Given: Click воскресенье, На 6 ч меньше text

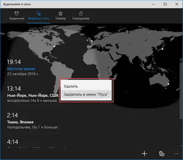Looking at the screenshot, I should point(32,100).
